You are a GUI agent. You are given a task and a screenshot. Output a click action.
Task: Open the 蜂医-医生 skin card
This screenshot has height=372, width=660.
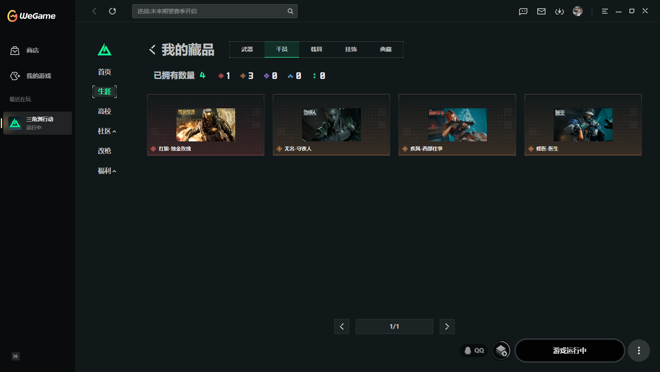tap(583, 125)
